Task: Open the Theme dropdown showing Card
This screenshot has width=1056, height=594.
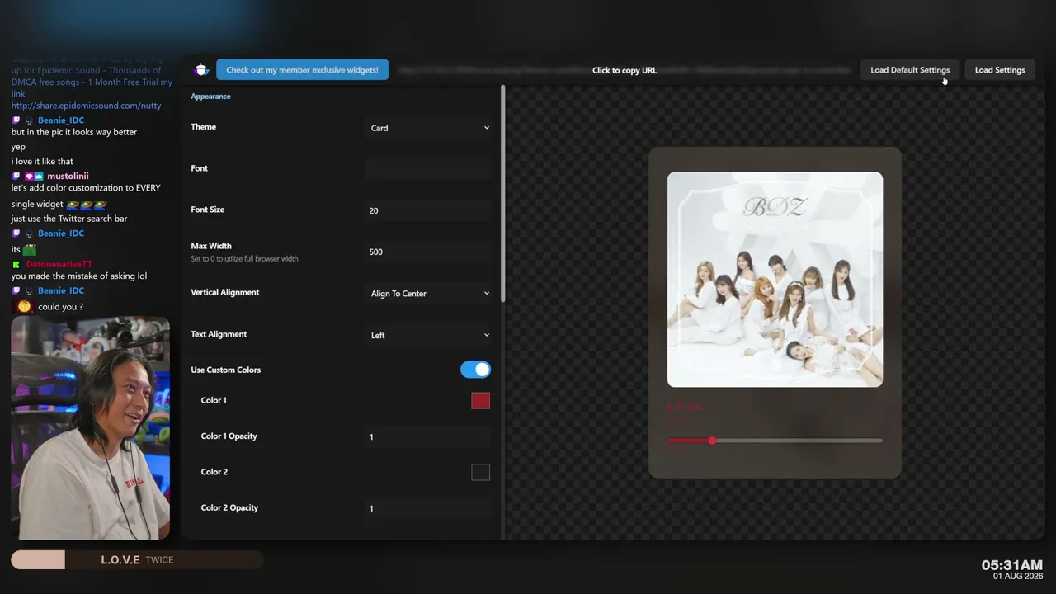Action: pos(430,128)
